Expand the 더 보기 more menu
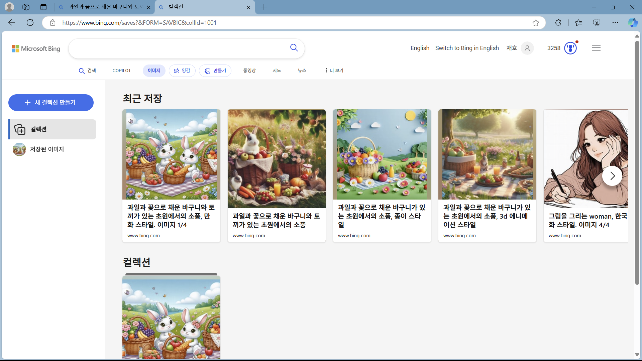The width and height of the screenshot is (642, 361). tap(334, 71)
